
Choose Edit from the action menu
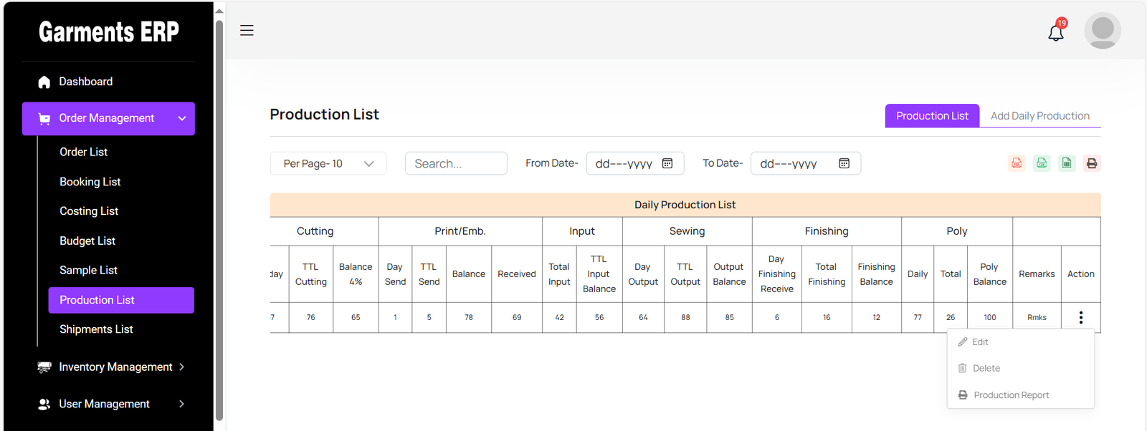coord(980,342)
